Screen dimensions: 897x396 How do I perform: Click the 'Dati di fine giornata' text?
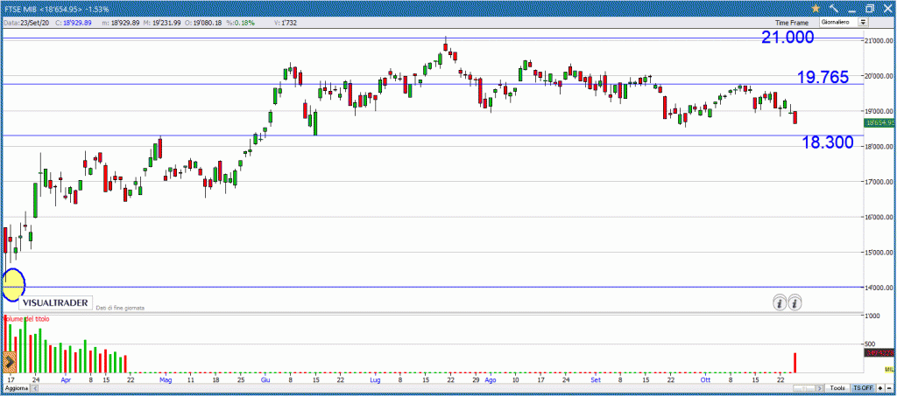(x=120, y=308)
